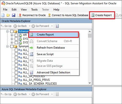Viewport: 122px width, 104px height.
Task: Click the Save Project floppy icon
Action: click(x=14, y=15)
